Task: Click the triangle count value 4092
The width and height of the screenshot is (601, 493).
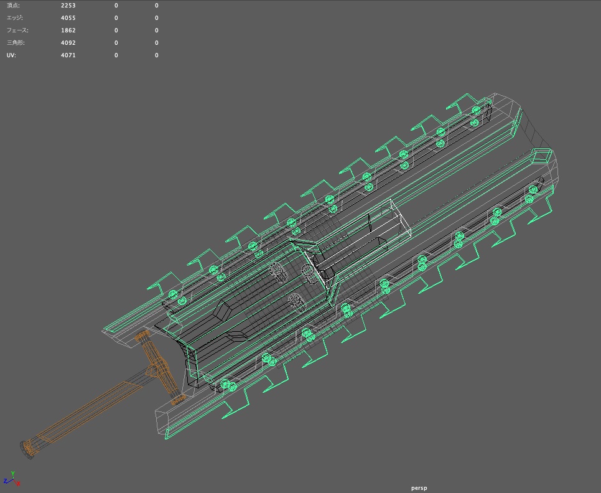Action: 68,42
